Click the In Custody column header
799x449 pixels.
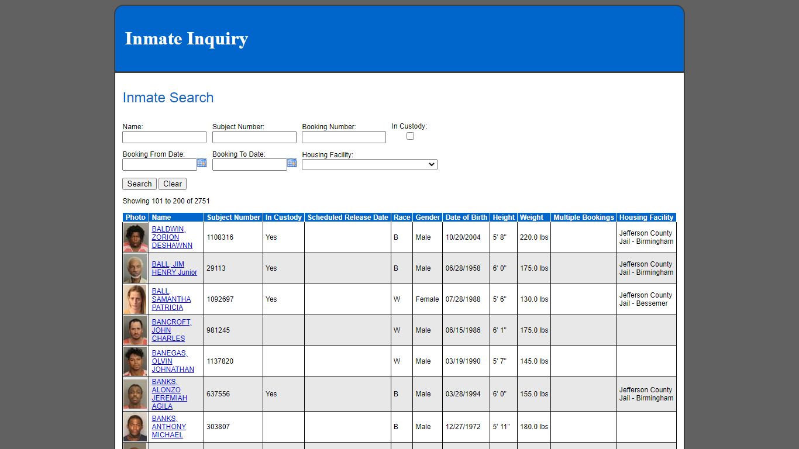pos(284,217)
